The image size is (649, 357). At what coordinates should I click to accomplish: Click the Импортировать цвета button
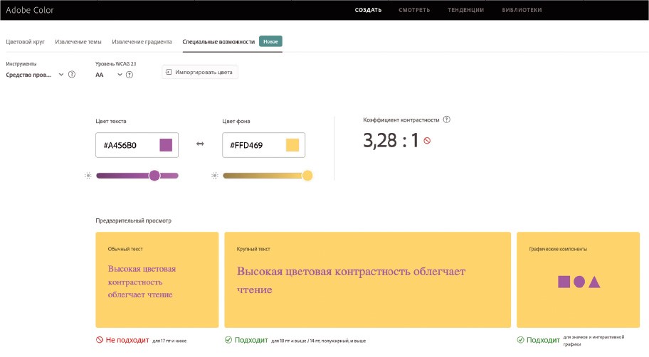(x=200, y=72)
